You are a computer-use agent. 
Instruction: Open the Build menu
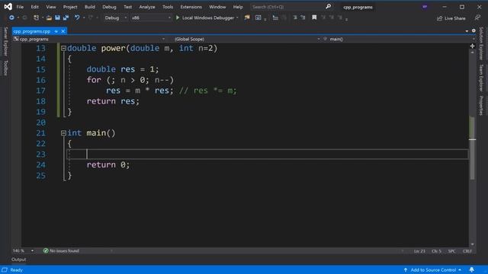(x=90, y=7)
